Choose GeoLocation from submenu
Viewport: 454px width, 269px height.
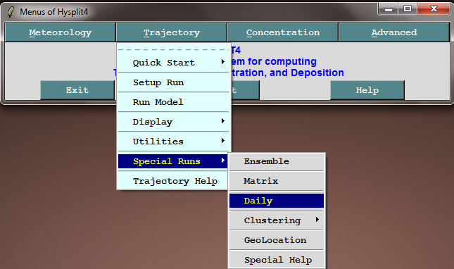coord(277,240)
